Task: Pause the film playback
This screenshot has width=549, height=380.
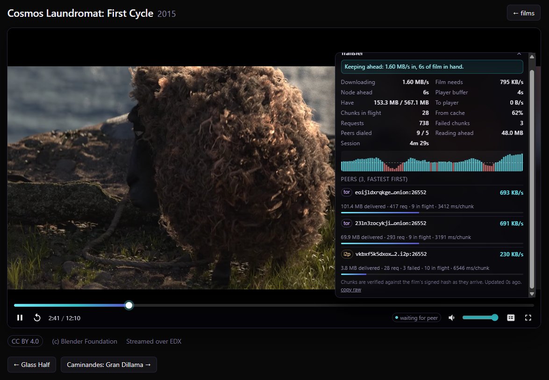Action: point(20,318)
